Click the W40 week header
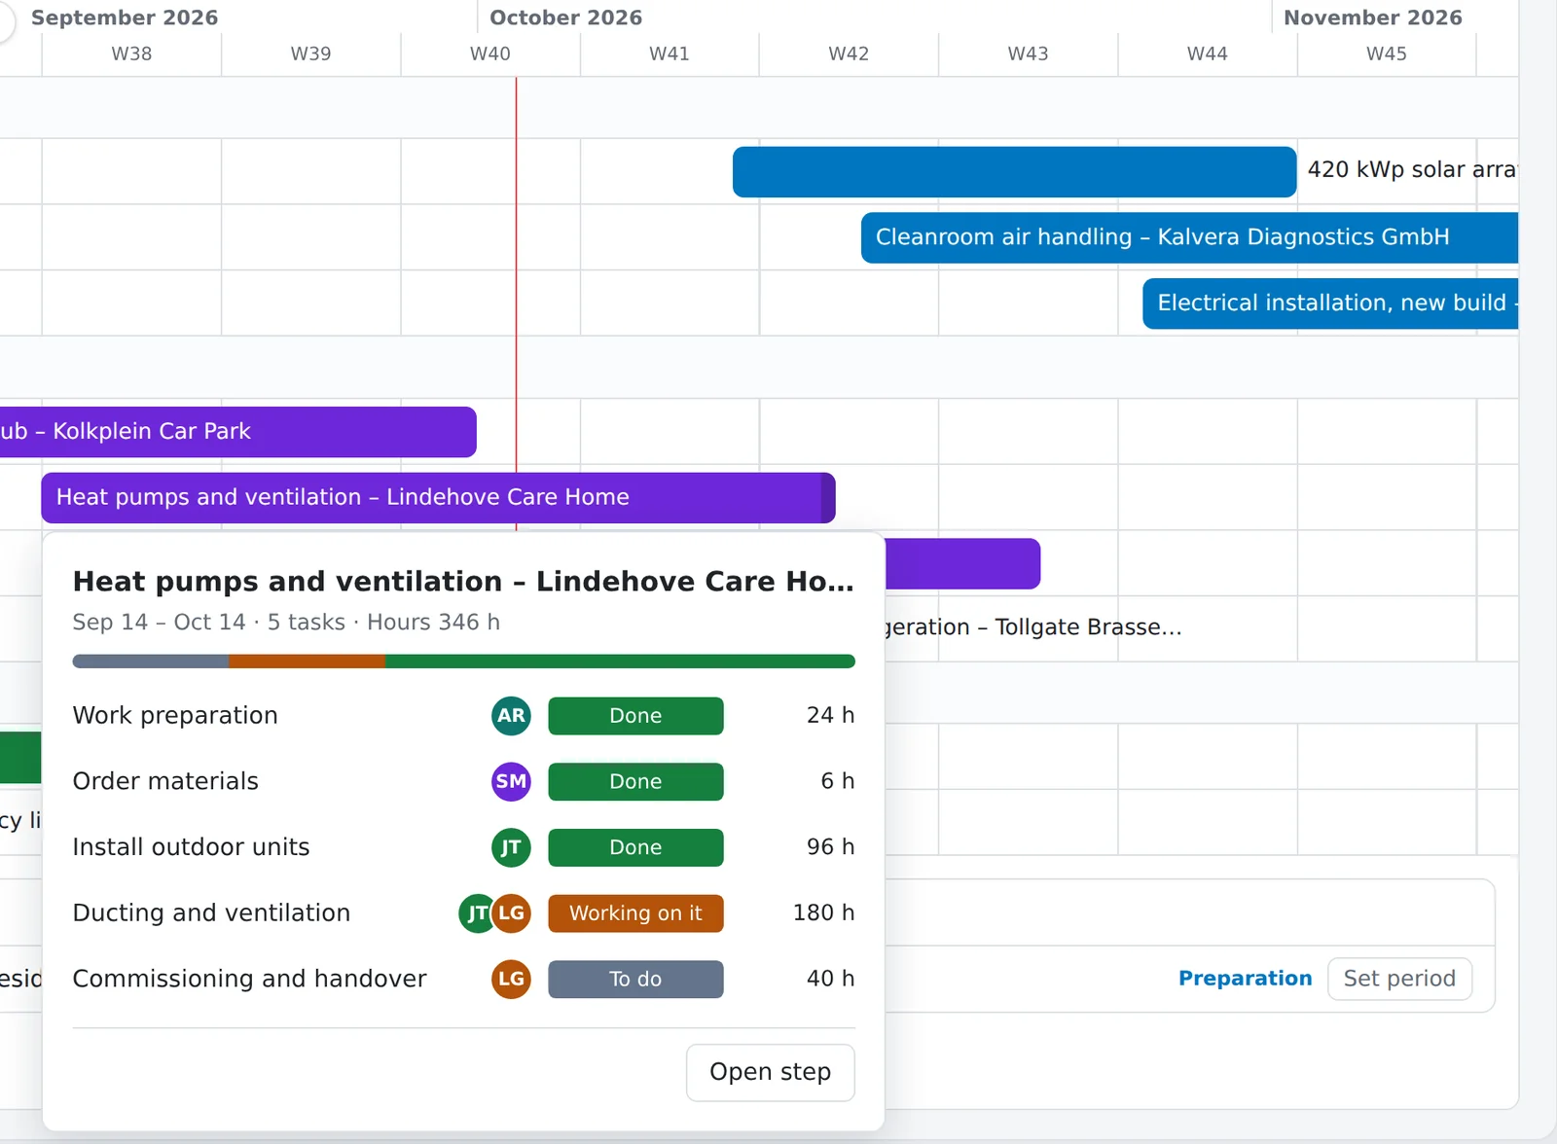Viewport: 1557px width, 1144px height. pyautogui.click(x=490, y=54)
